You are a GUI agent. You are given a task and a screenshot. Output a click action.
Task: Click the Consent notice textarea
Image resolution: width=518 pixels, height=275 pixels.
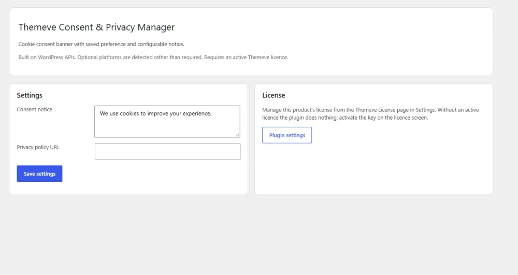(x=167, y=122)
